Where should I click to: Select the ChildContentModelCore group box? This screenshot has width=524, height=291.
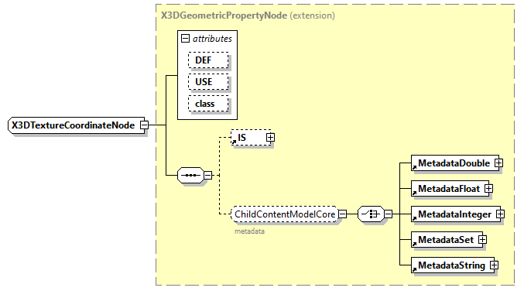[285, 214]
